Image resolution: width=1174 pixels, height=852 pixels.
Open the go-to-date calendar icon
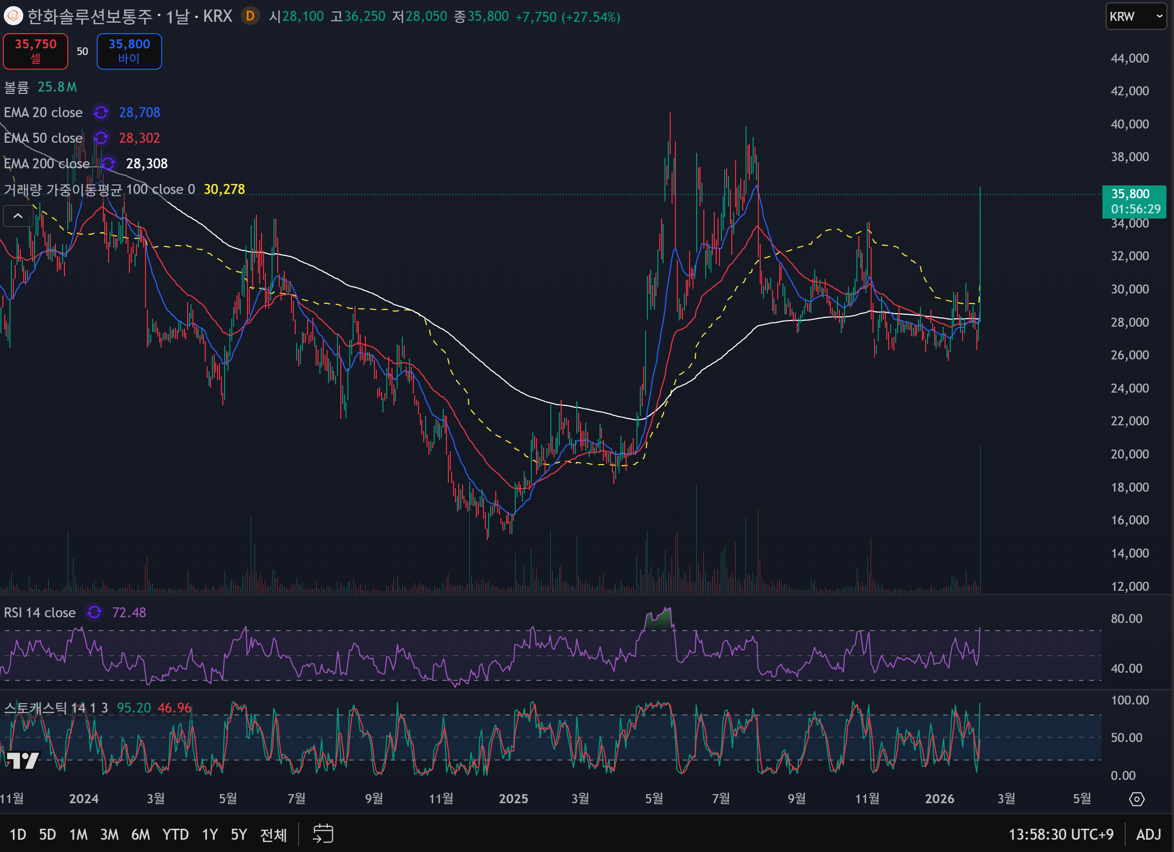tap(323, 834)
